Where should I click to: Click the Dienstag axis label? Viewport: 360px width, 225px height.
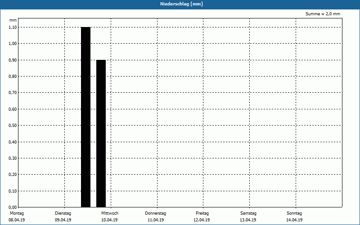pyautogui.click(x=63, y=213)
